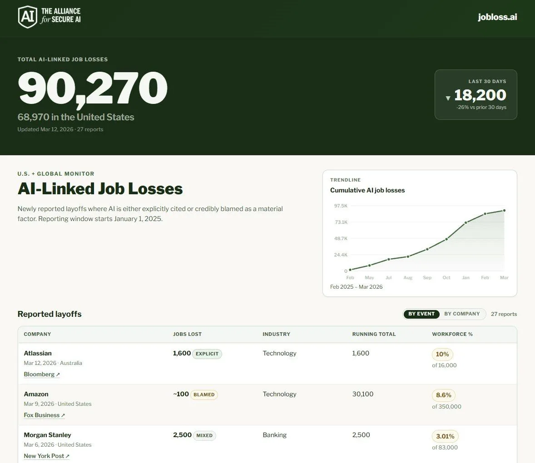Click the 8.6% workforce badge for Amazon
This screenshot has height=463, width=535.
tap(444, 395)
